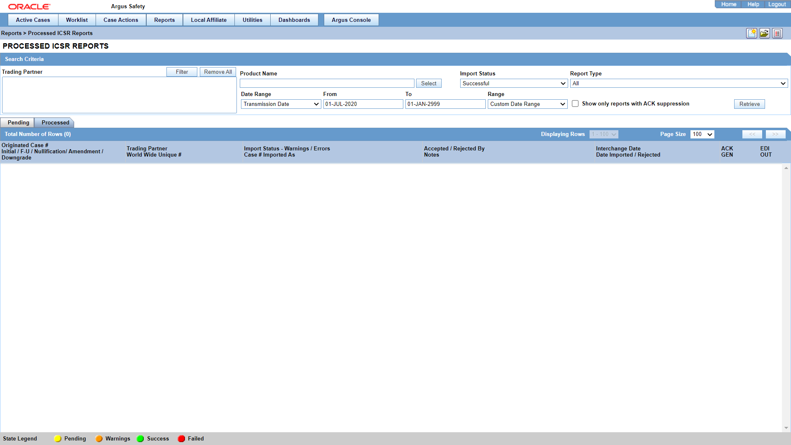Go to the previous page of results
791x445 pixels.
click(752, 134)
